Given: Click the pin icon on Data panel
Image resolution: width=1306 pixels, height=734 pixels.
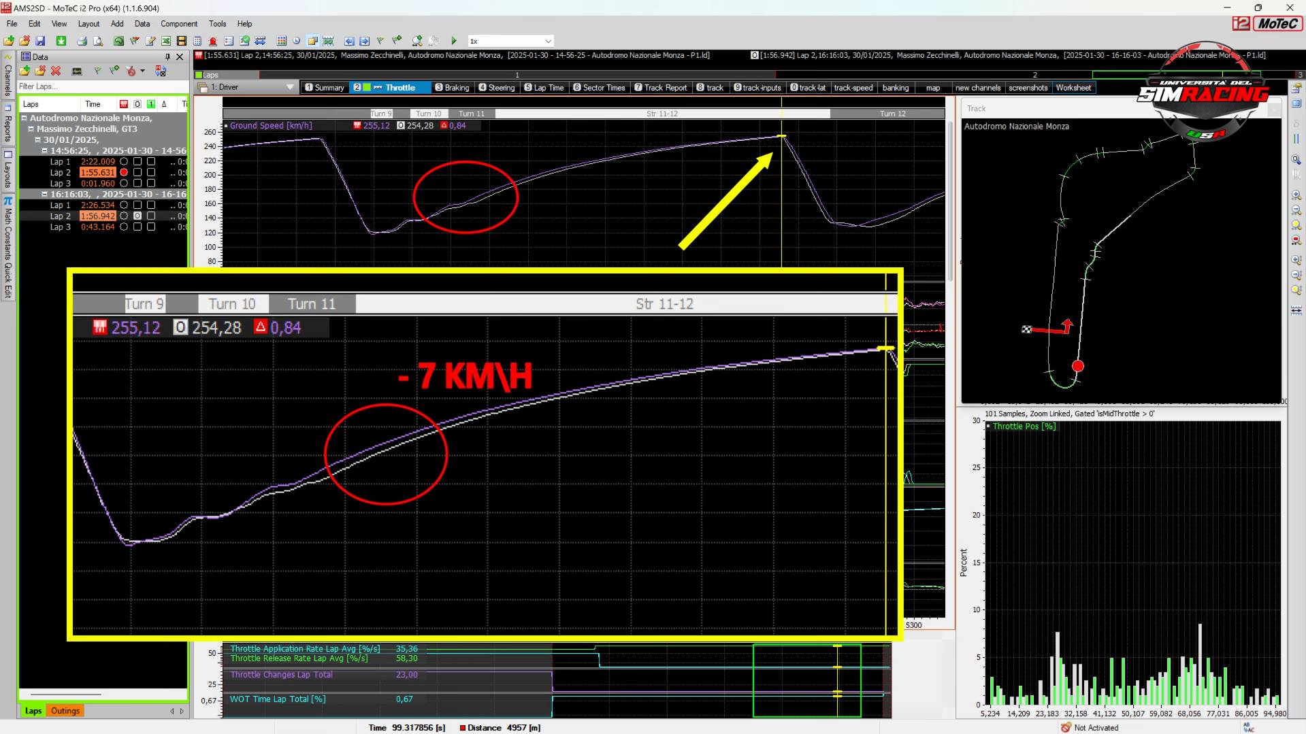Looking at the screenshot, I should tap(167, 56).
